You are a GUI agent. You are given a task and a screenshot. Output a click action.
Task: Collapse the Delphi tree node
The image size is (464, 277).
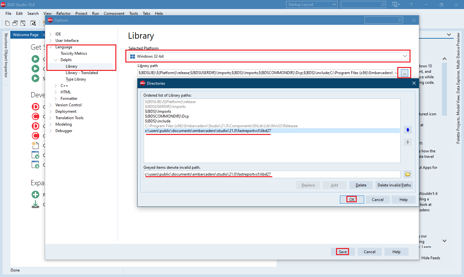pyautogui.click(x=55, y=60)
